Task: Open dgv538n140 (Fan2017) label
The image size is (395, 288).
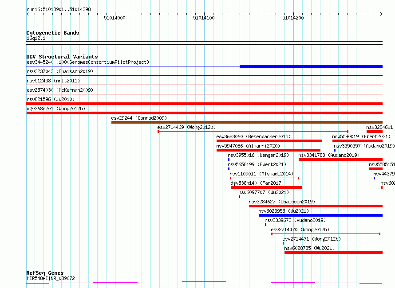Action: [257, 183]
